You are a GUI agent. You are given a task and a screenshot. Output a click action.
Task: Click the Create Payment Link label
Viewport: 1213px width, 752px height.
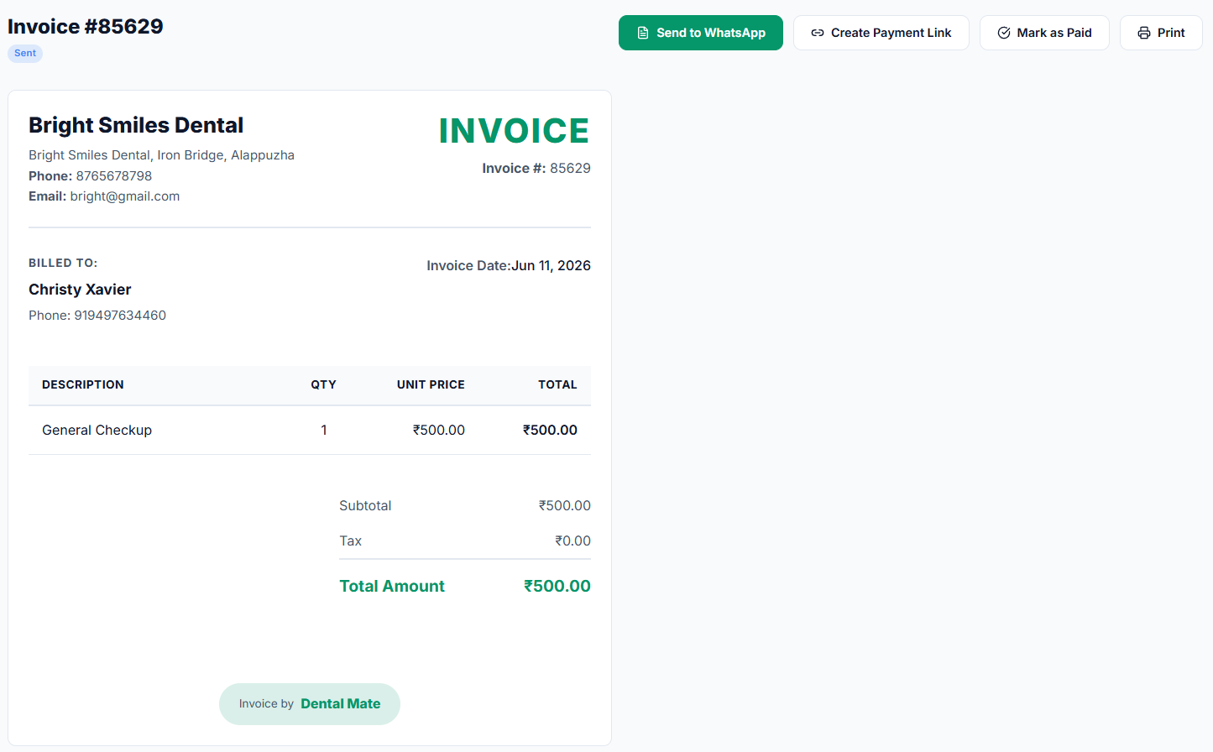891,33
